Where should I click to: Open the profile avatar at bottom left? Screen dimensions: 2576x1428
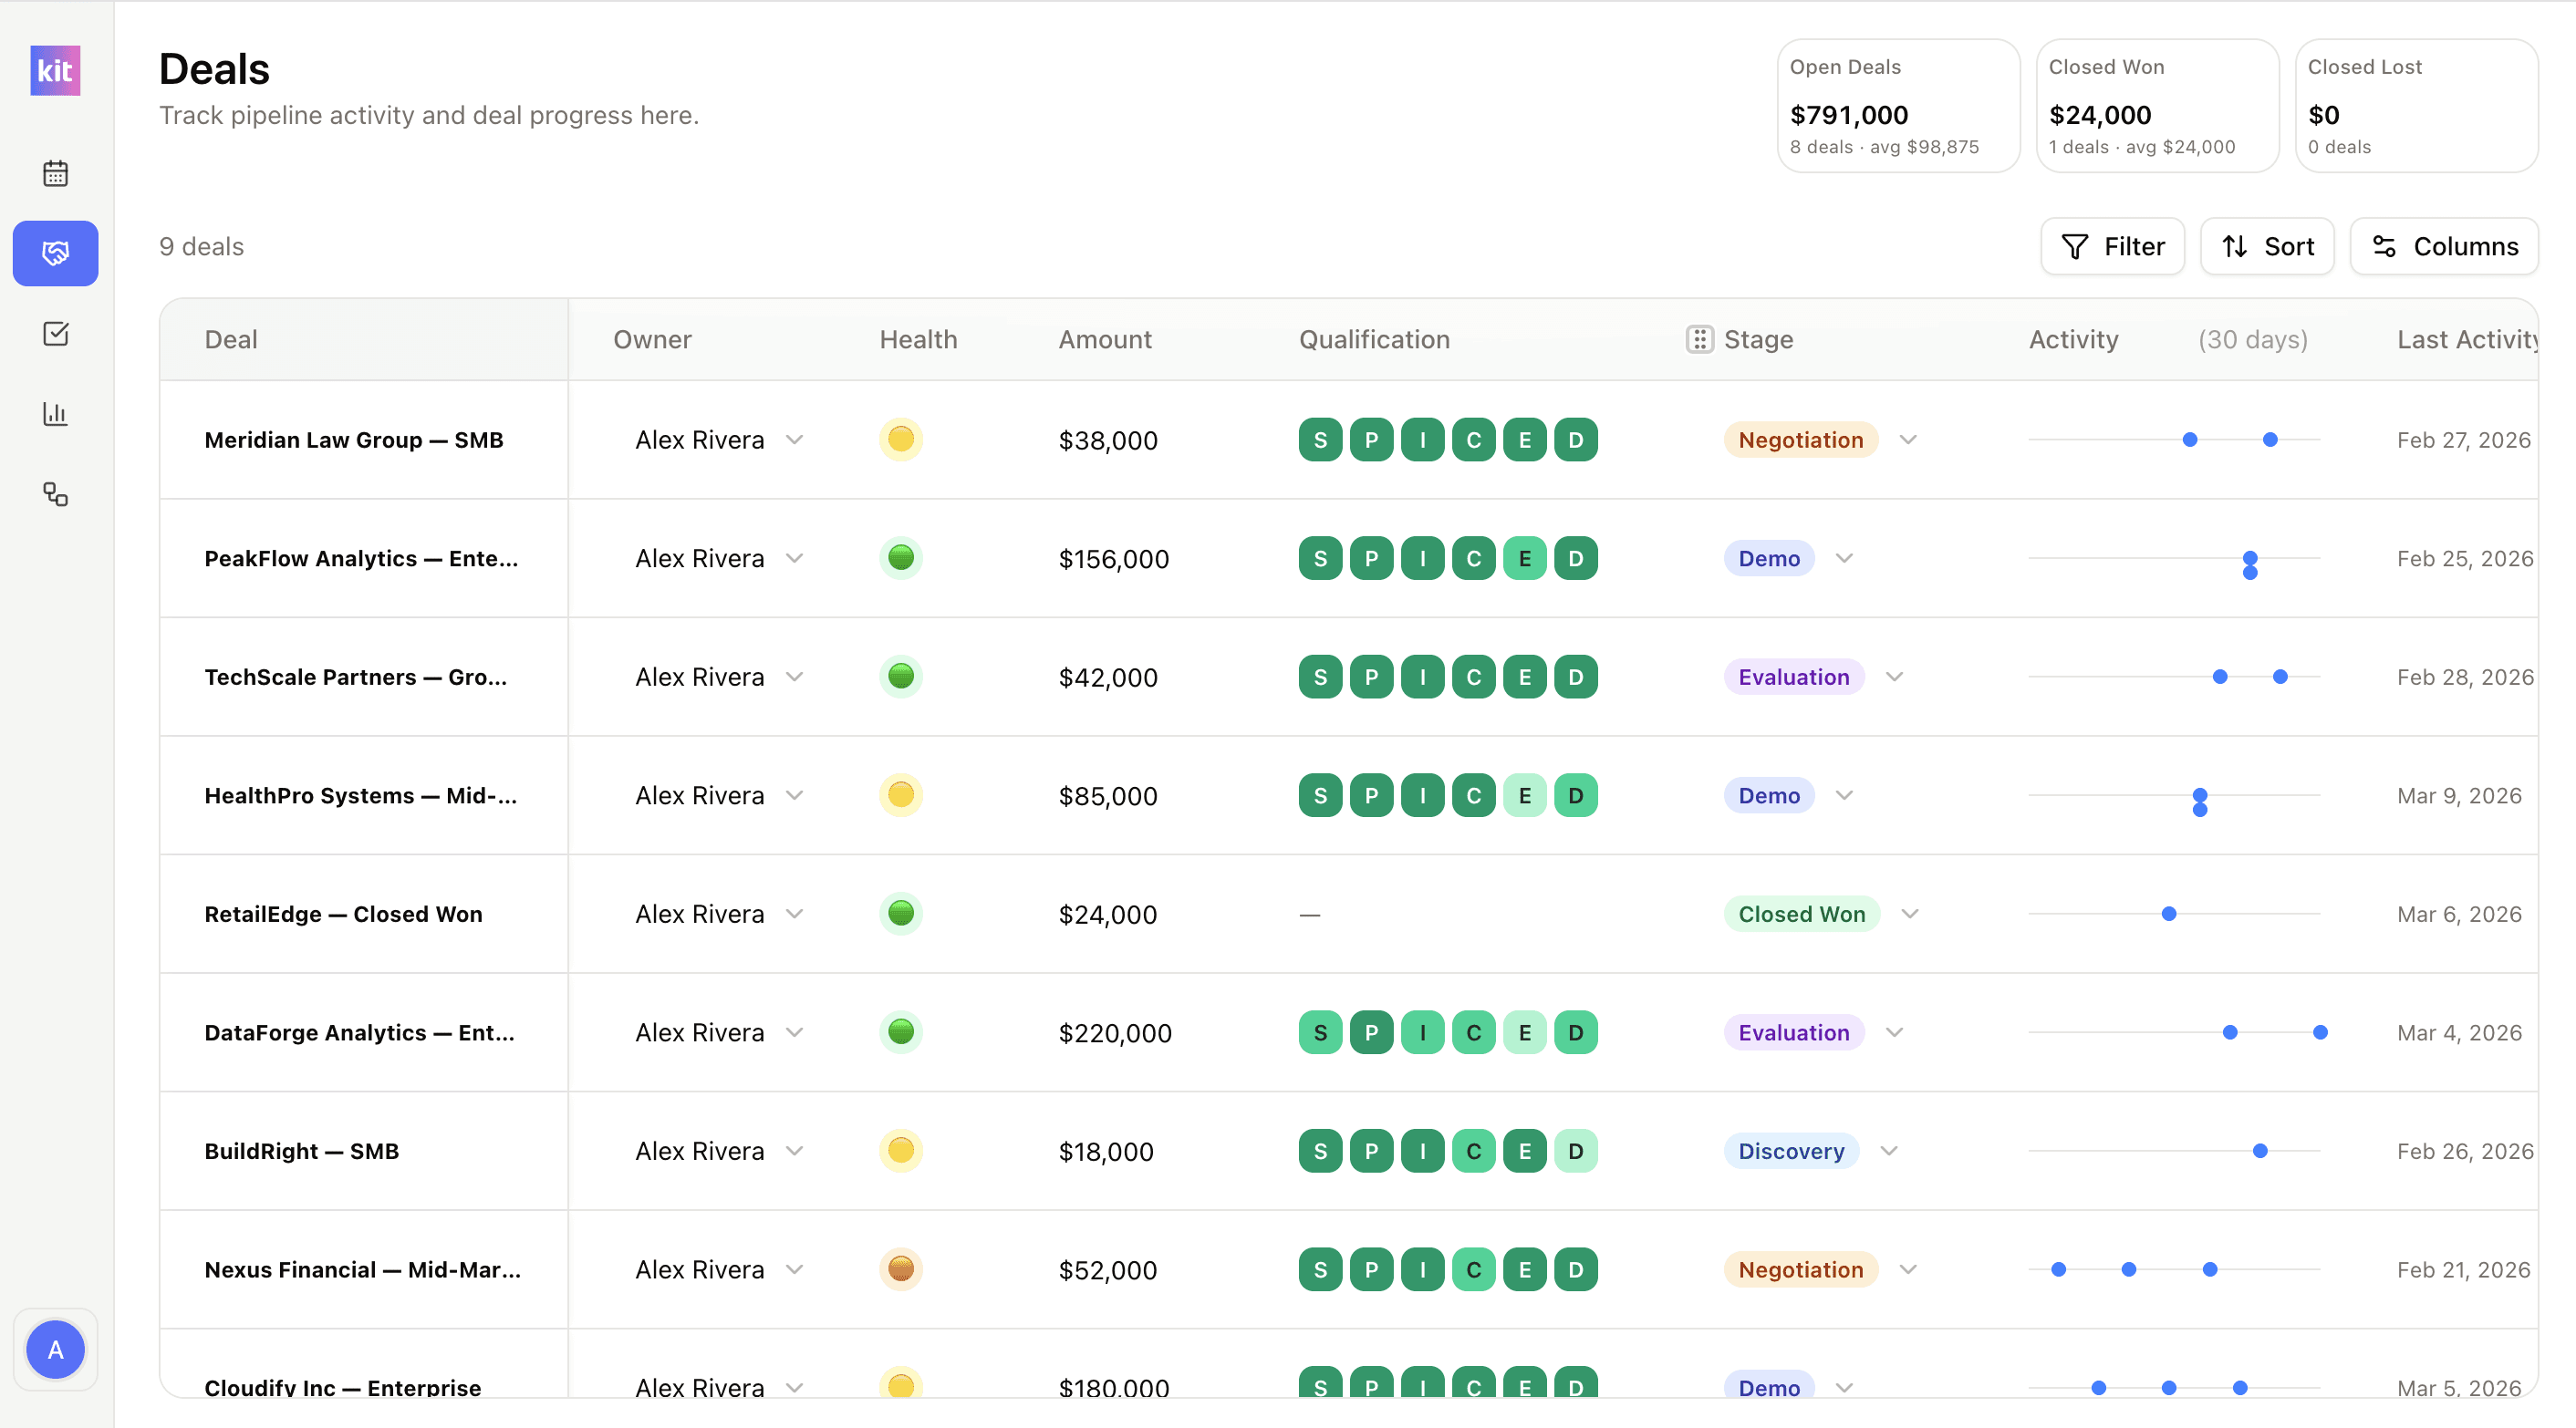pyautogui.click(x=55, y=1349)
